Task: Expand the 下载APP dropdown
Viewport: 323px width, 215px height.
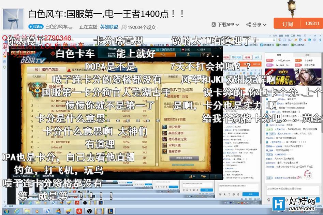Action: [225, 25]
